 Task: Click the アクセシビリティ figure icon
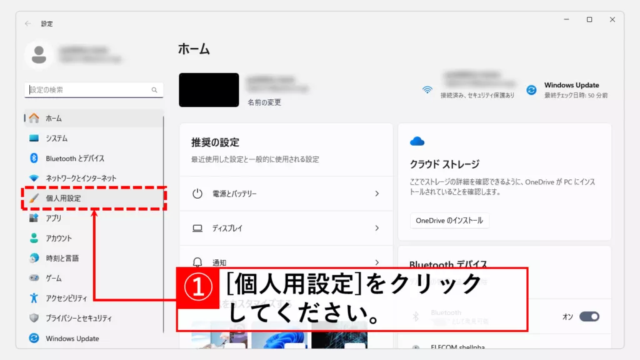coord(34,298)
